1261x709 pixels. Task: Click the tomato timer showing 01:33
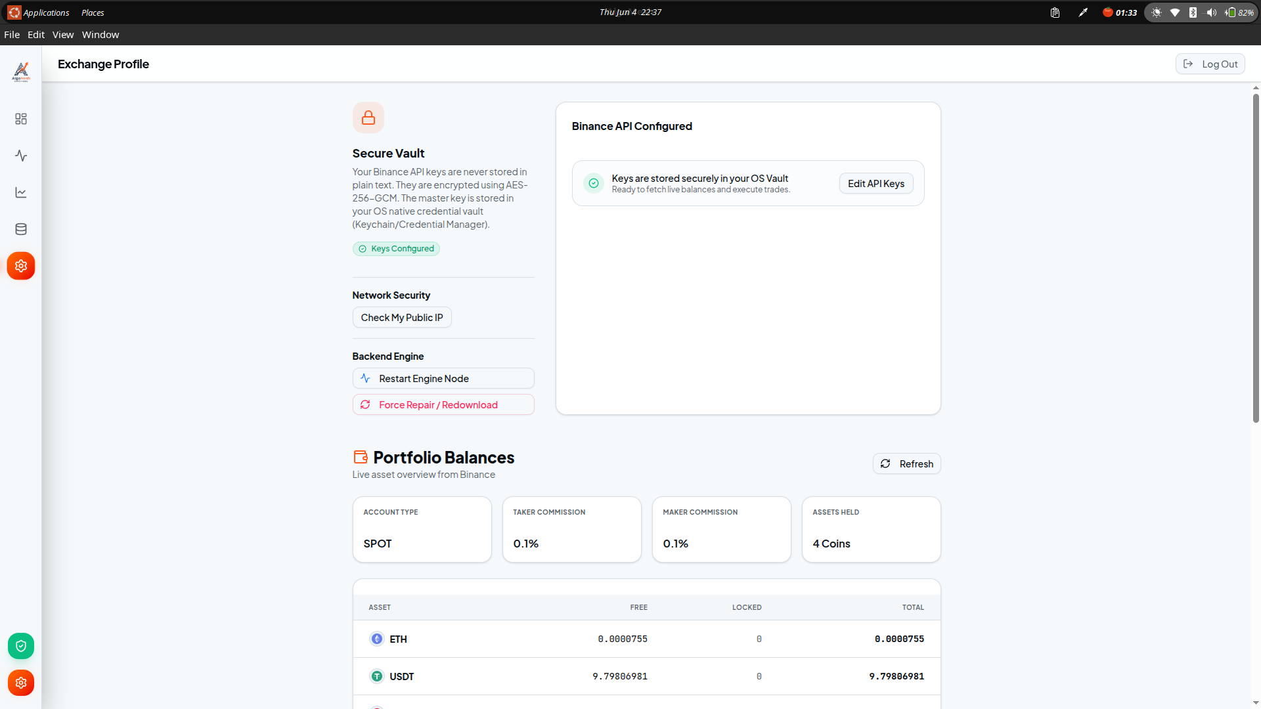click(x=1120, y=12)
